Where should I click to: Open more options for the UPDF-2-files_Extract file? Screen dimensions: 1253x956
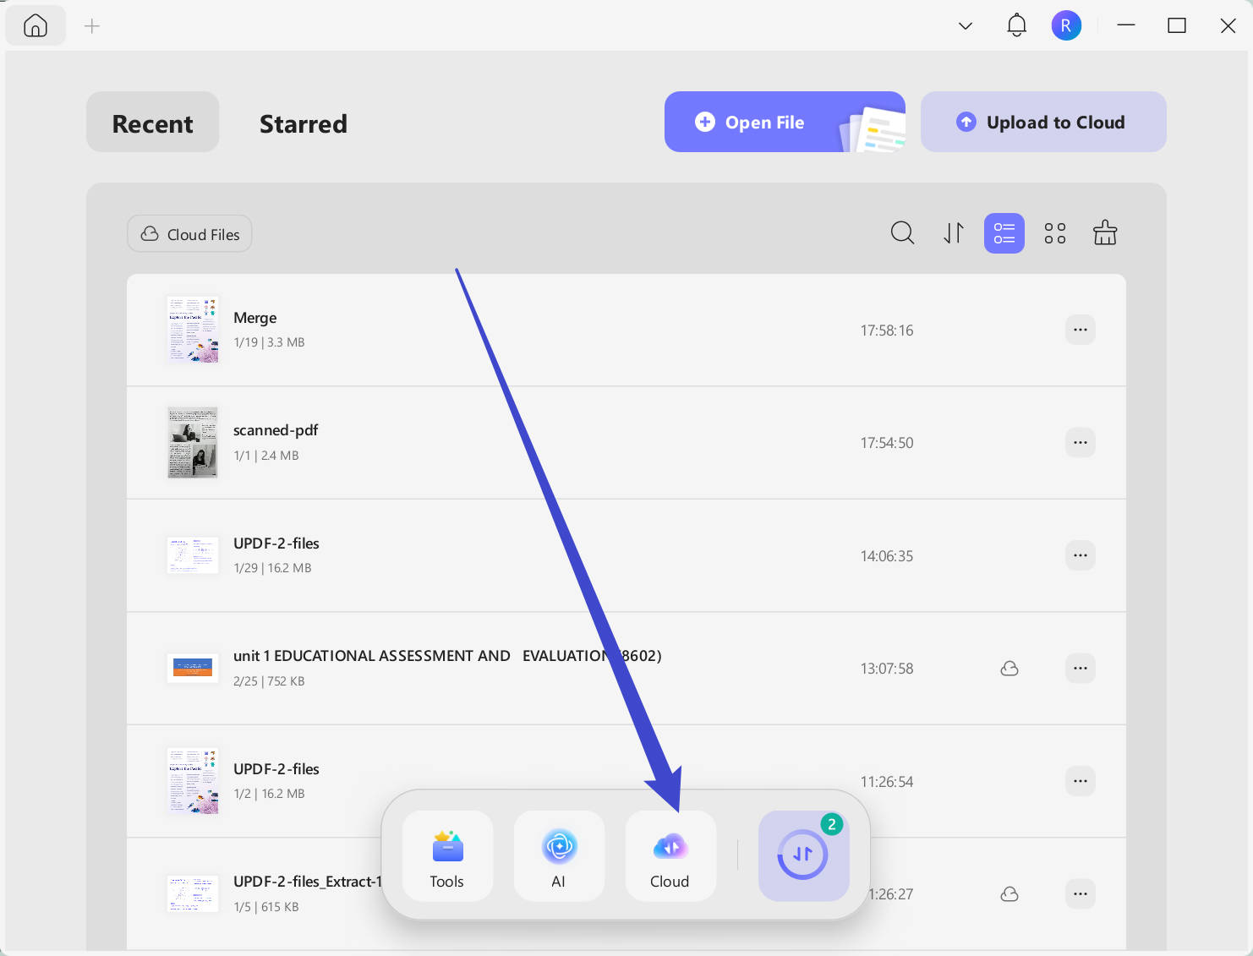[1081, 893]
